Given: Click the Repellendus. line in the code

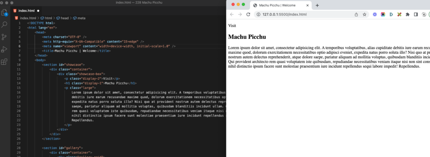Looking at the screenshot, I should (x=83, y=120).
